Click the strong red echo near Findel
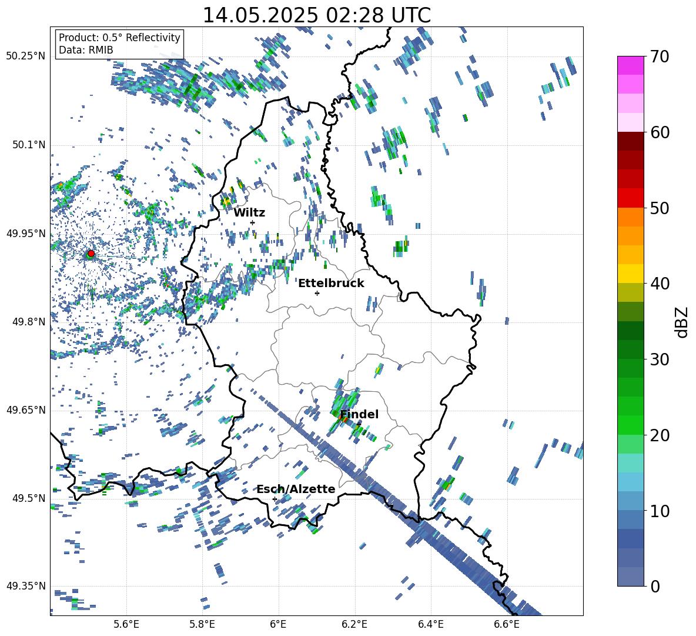This screenshot has width=696, height=636. pos(343,418)
